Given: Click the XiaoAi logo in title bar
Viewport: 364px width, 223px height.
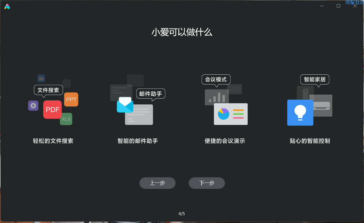Looking at the screenshot, I should point(7,6).
